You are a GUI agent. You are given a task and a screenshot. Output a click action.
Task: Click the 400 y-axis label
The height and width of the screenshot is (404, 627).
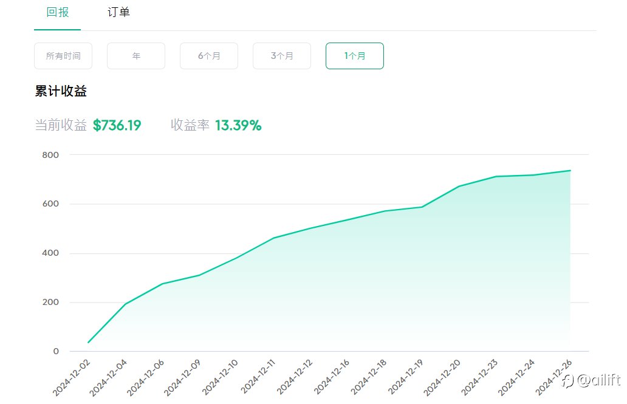[x=50, y=253]
